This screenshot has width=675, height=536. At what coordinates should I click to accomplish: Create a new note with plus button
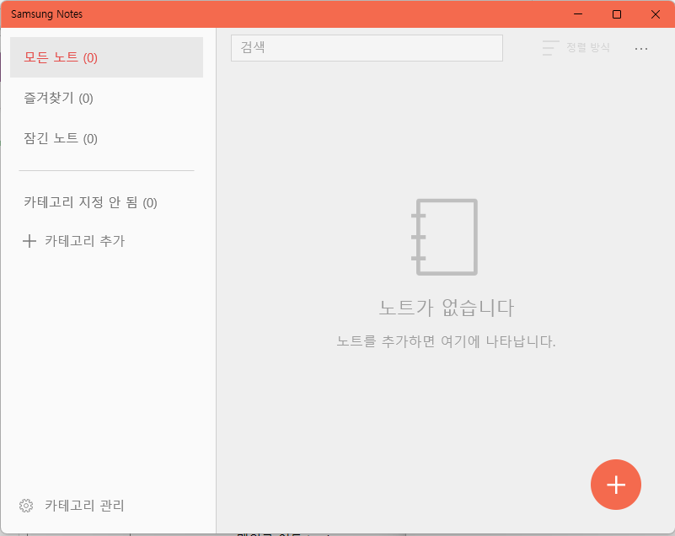pyautogui.click(x=616, y=485)
